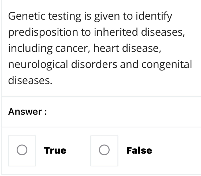Click the word "including" in the question

30,49
